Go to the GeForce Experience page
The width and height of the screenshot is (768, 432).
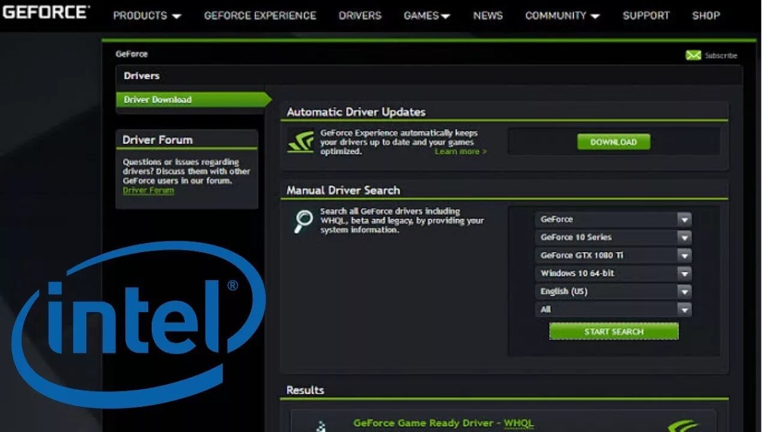click(x=260, y=16)
